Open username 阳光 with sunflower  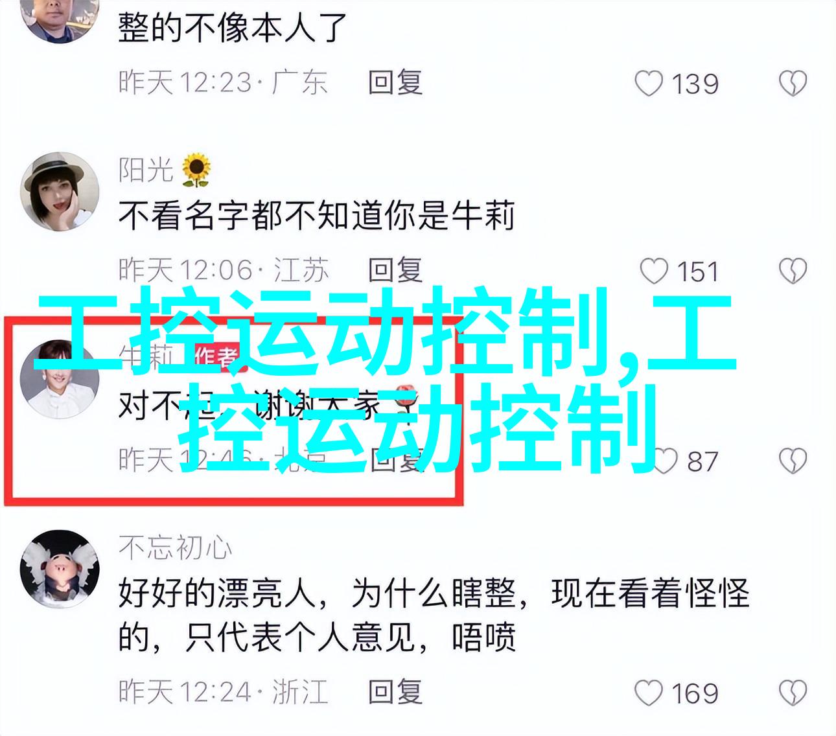click(165, 170)
